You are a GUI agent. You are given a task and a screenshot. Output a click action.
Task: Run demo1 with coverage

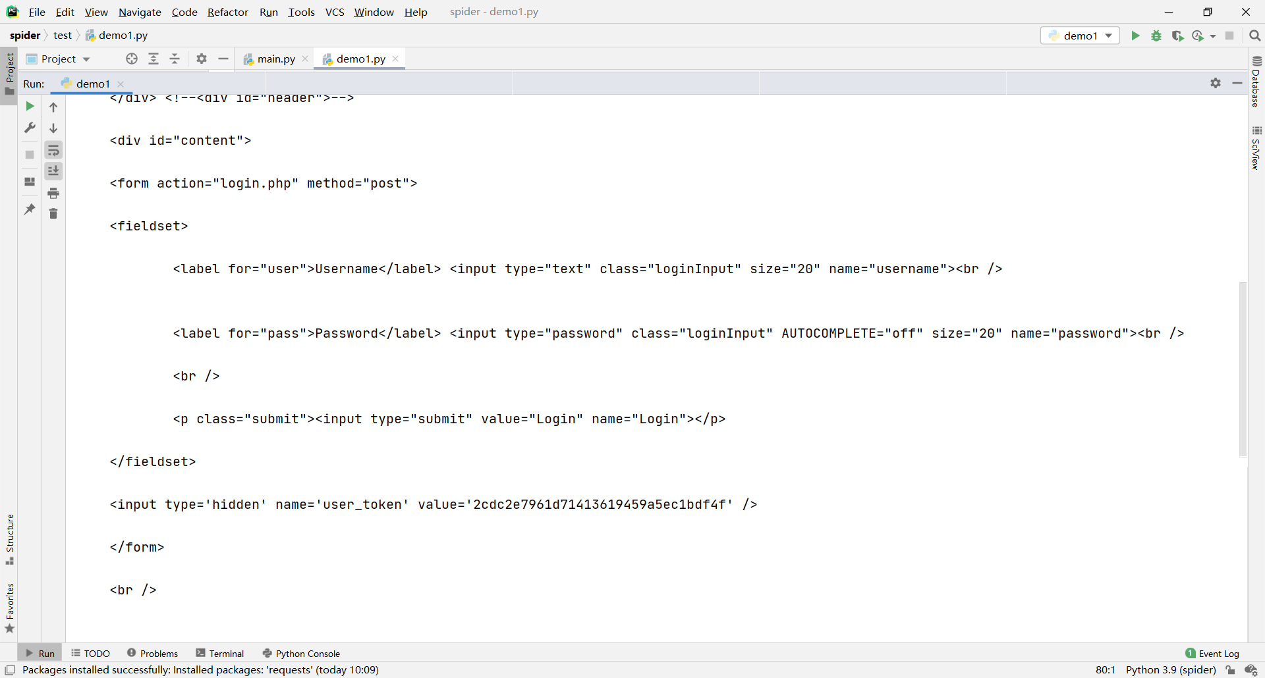coord(1177,36)
